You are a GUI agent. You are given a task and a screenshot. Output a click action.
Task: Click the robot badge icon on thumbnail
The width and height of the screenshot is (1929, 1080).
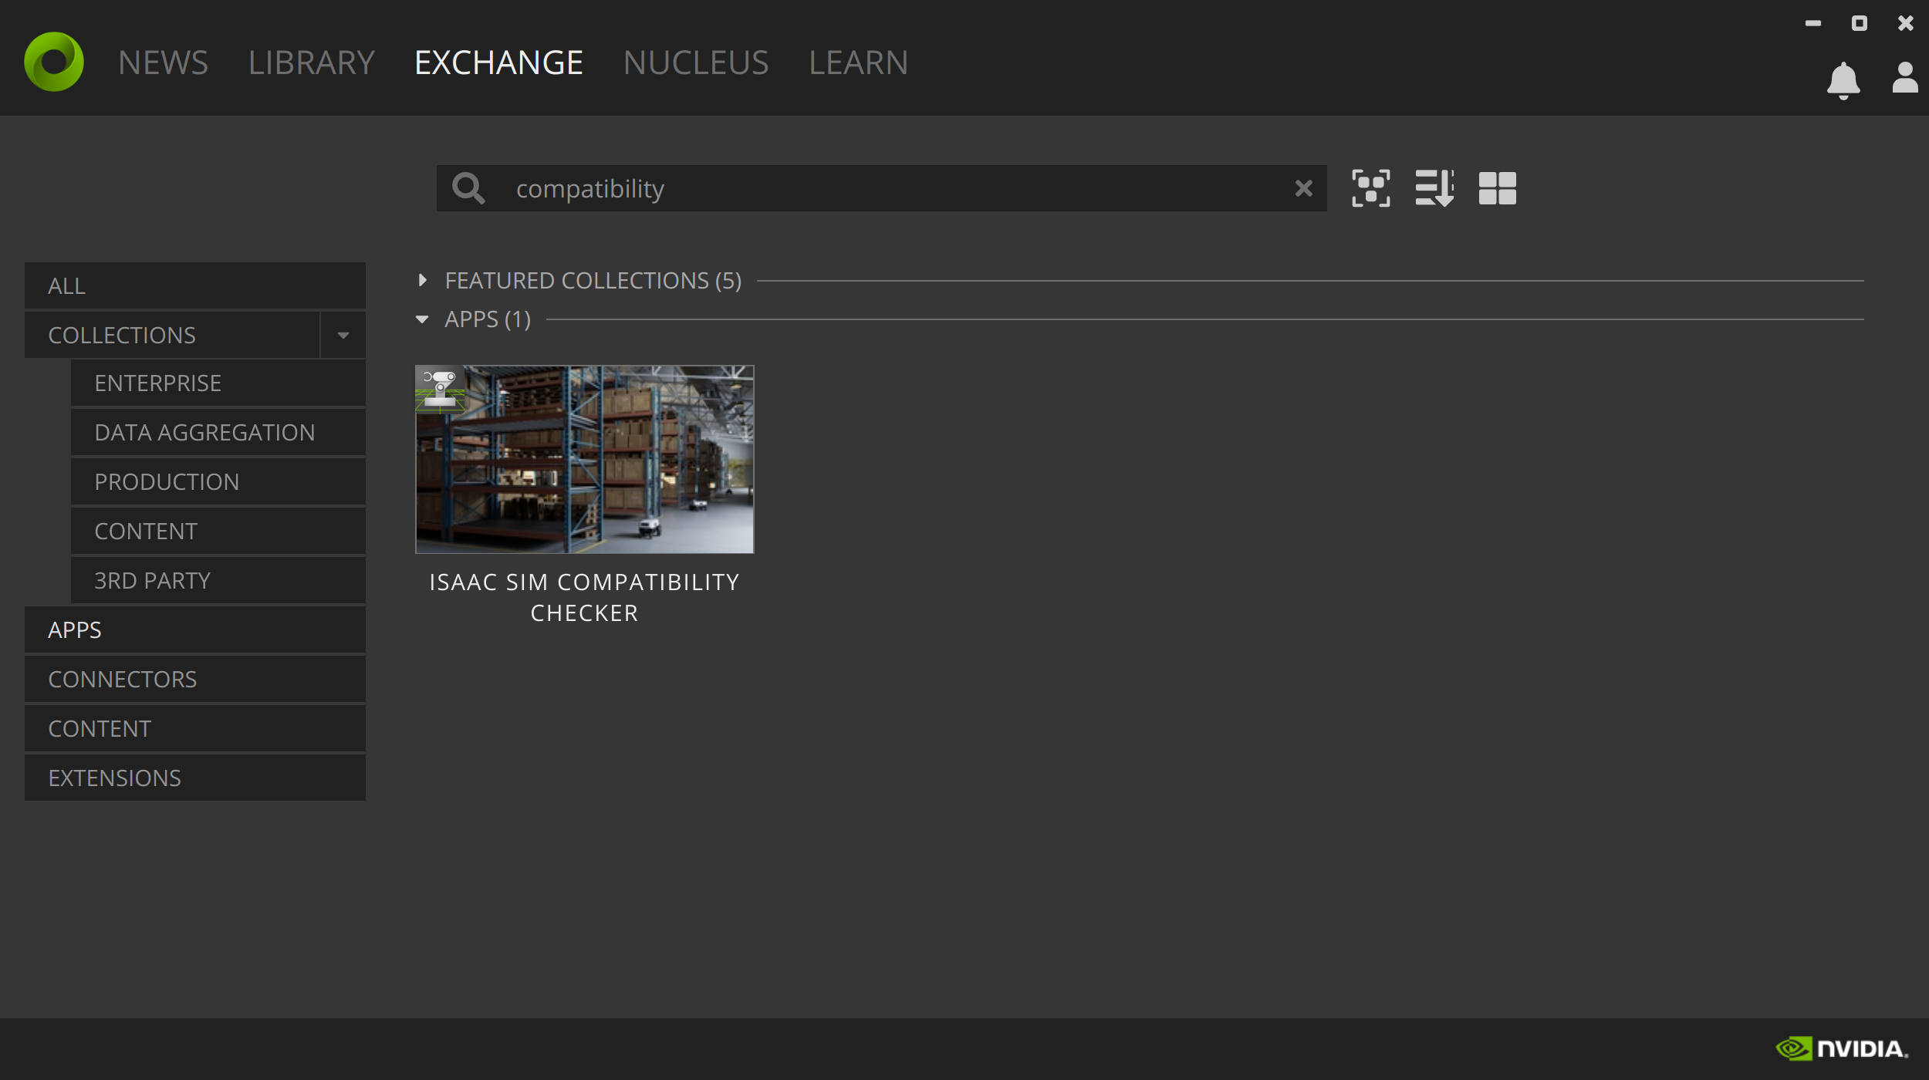440,389
